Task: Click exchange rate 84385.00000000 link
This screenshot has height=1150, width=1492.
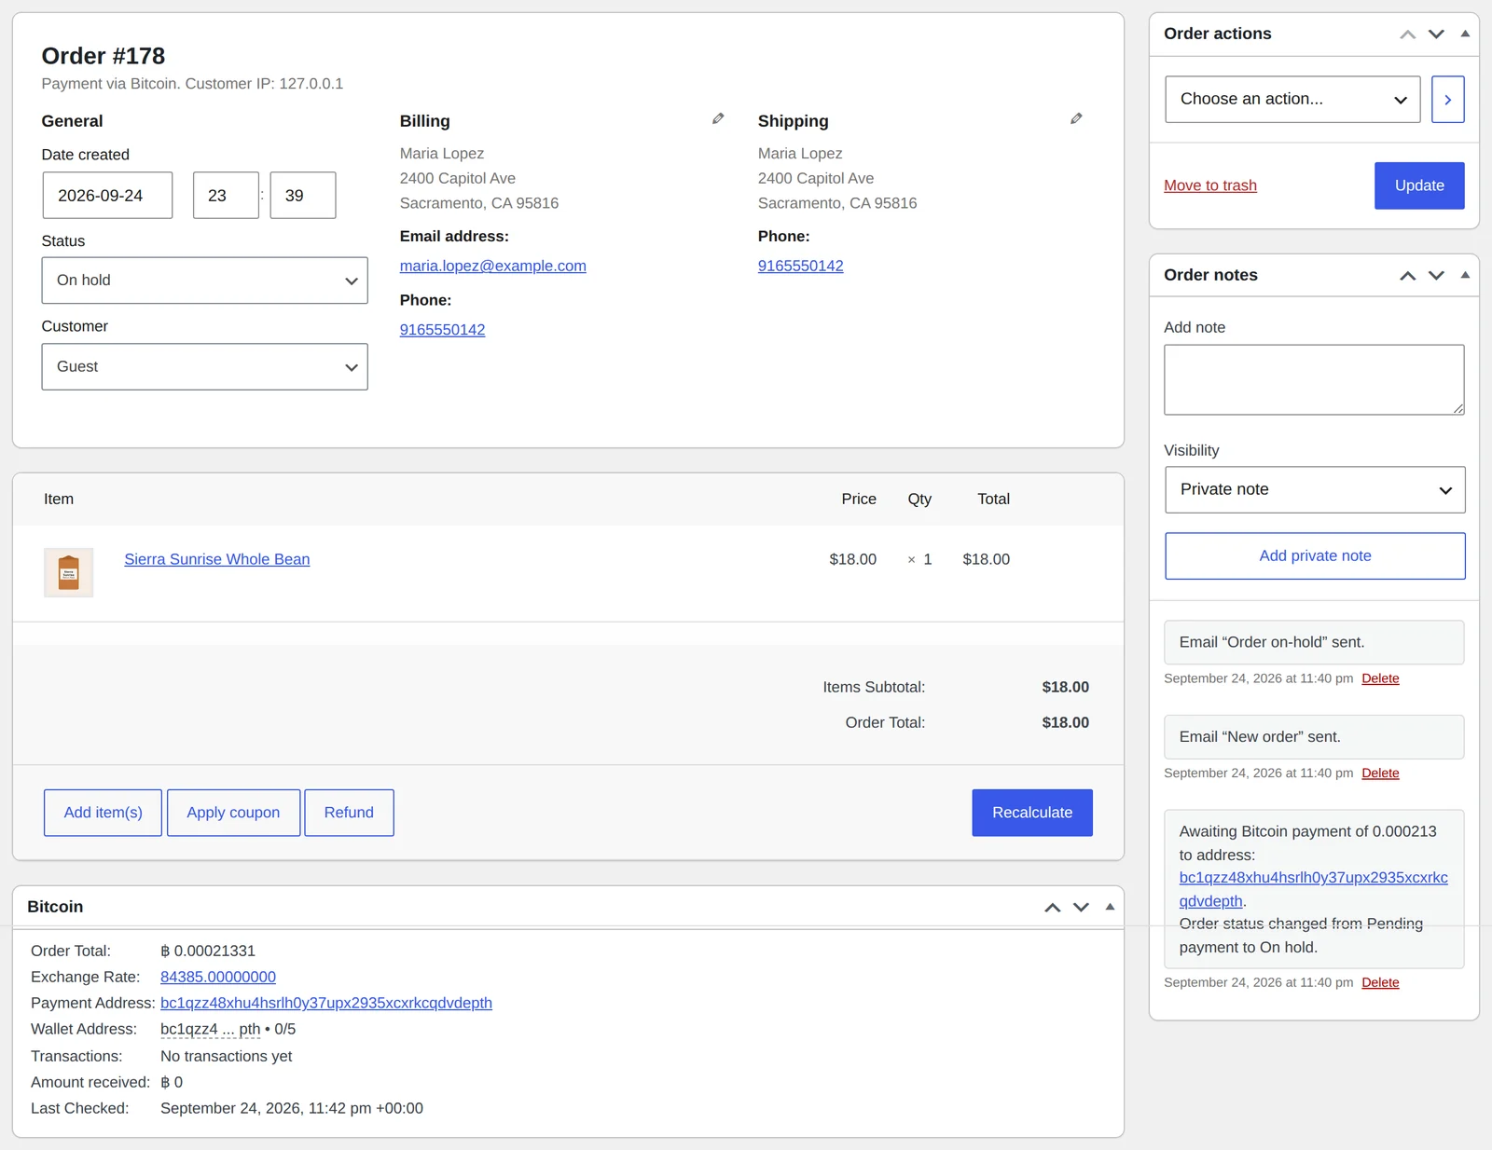Action: [x=218, y=977]
